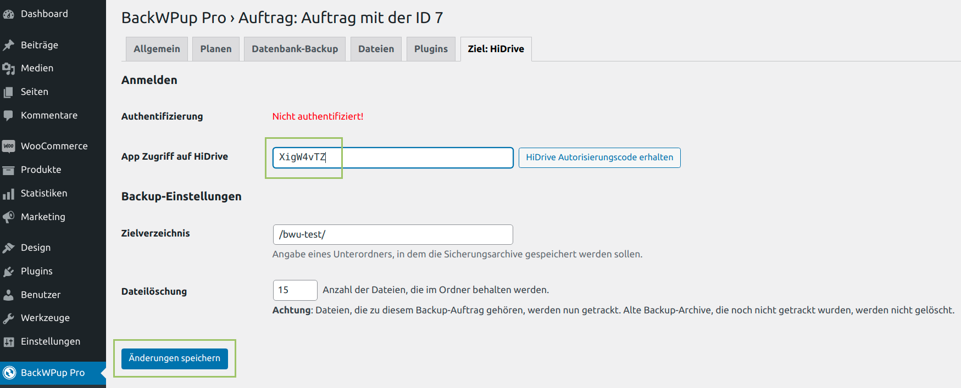Select the Planen tab

[215, 49]
